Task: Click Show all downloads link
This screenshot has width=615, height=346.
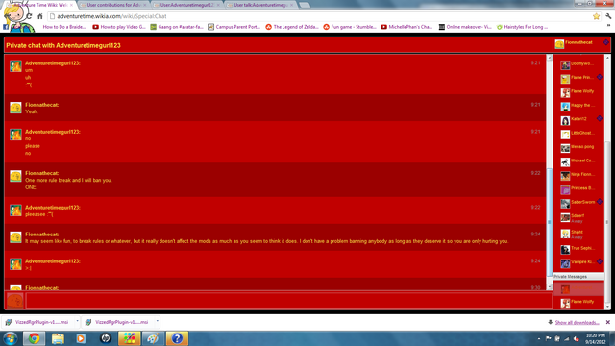Action: [577, 323]
